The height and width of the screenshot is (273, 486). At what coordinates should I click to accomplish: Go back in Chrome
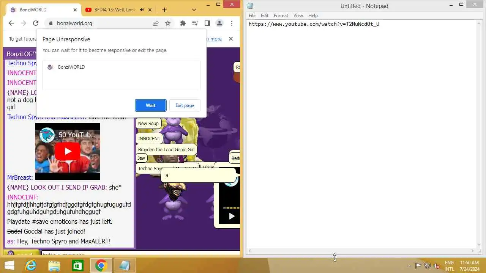point(11,23)
